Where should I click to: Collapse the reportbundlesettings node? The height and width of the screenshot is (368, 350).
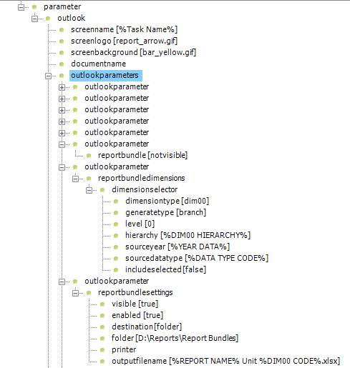coord(75,293)
